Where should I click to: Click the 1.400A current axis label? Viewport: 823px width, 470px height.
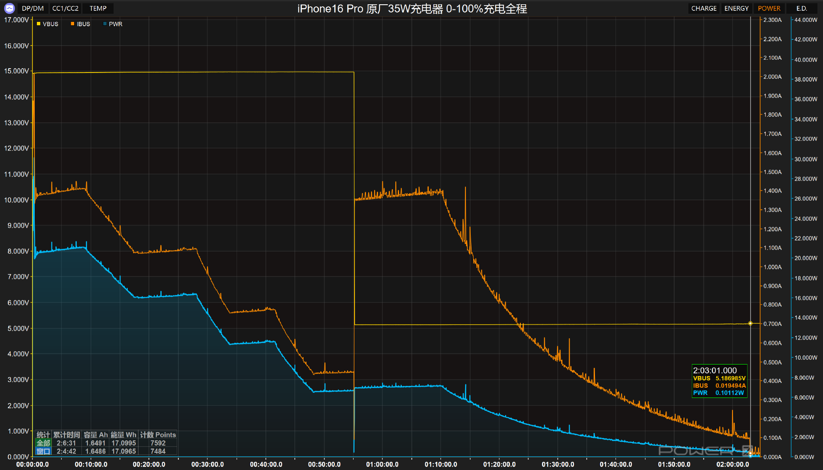point(772,191)
